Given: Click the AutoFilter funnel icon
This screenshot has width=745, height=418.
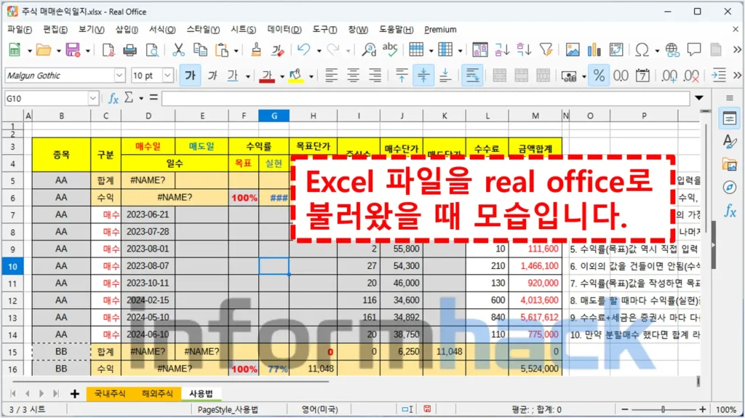Looking at the screenshot, I should [546, 50].
